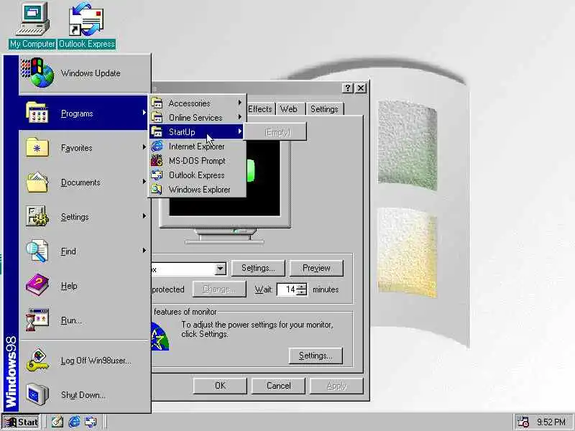Click the Find magnifier icon
The width and height of the screenshot is (575, 431).
tap(37, 251)
